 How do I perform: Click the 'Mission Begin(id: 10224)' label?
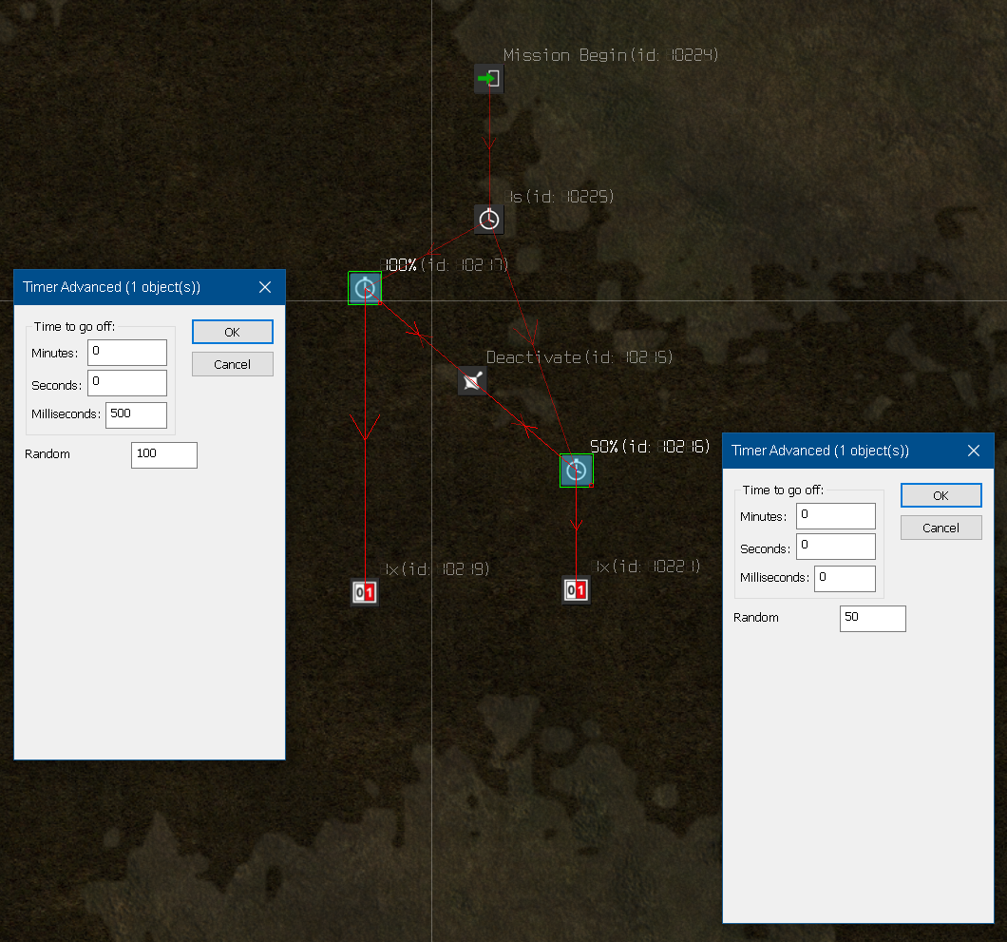pyautogui.click(x=611, y=55)
